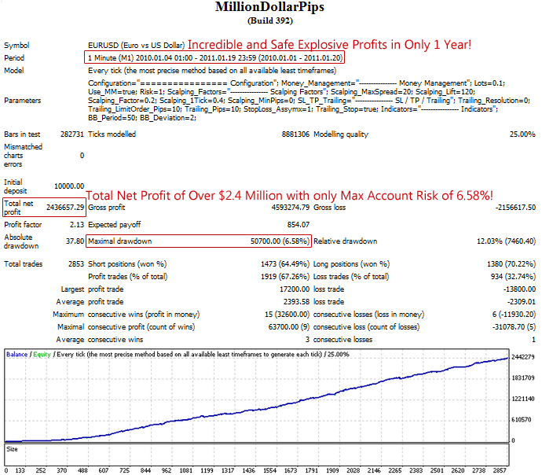Click the Profit factor value "2.13"
Viewport: 542px width, 475px height.
77,225
